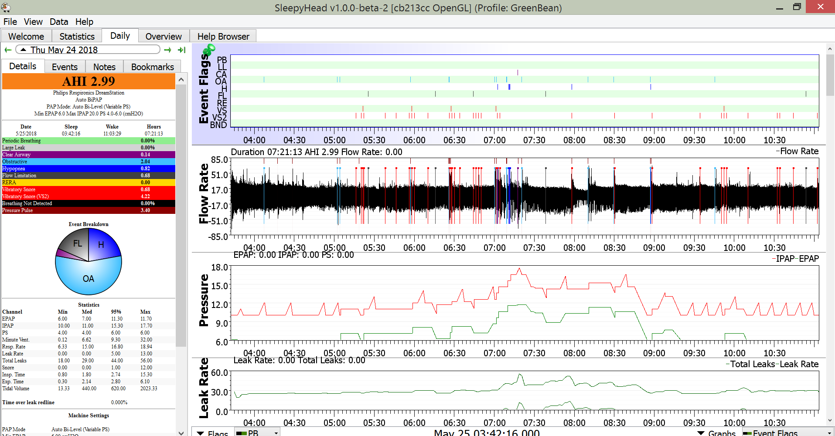Click the H slice of the Event Breakdown pie

[x=101, y=245]
